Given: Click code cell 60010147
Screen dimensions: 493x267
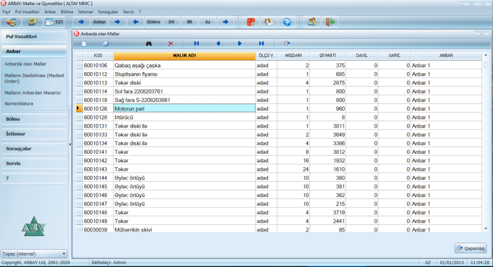Looking at the screenshot, I should pyautogui.click(x=98, y=204).
